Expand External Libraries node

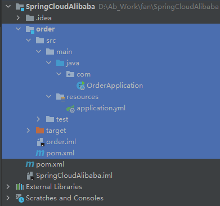8,187
